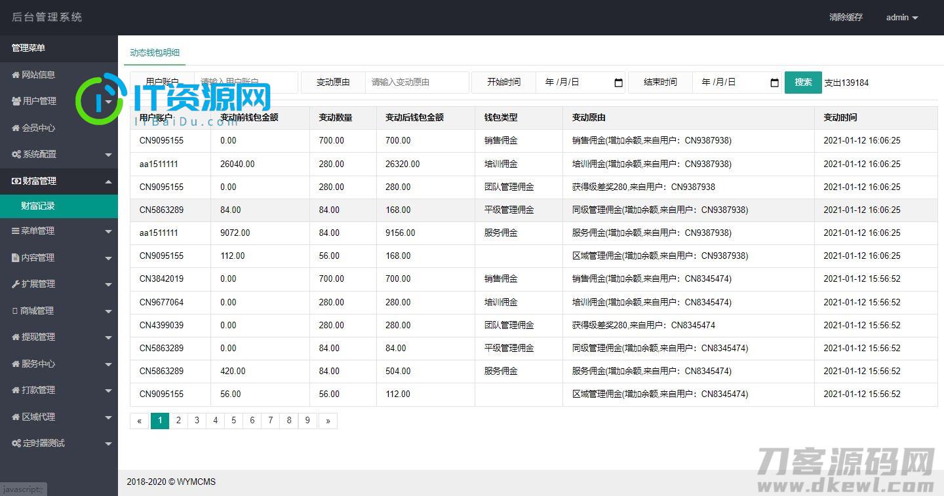Click the wrench icon beside 扩展管理

pyautogui.click(x=16, y=284)
